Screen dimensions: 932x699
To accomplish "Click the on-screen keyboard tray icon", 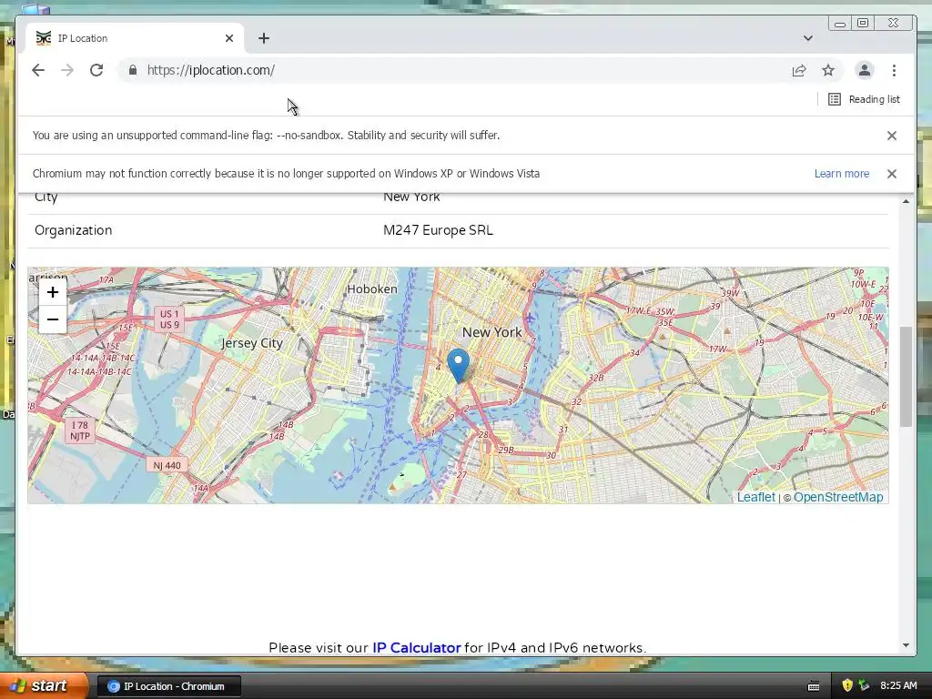I will [814, 686].
